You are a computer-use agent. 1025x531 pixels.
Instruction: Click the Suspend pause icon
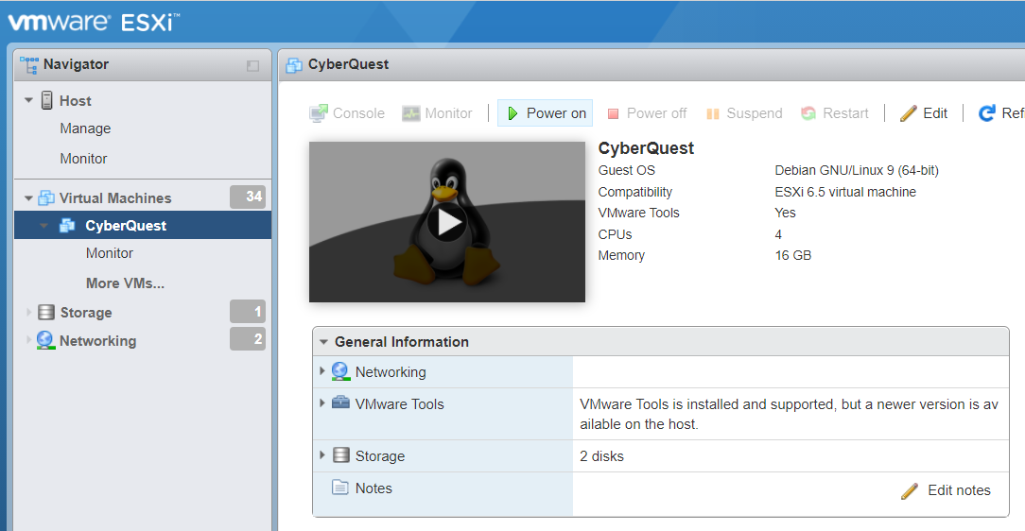point(713,113)
